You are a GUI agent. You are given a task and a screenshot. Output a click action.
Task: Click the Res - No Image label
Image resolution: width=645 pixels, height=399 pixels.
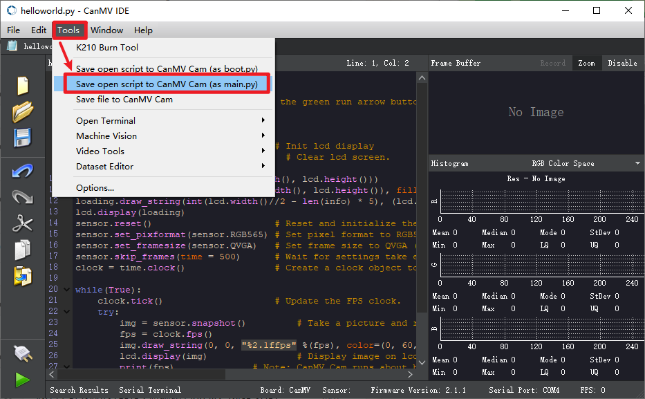click(x=536, y=178)
